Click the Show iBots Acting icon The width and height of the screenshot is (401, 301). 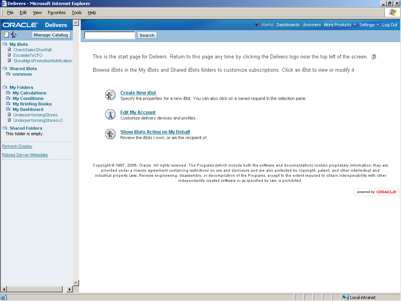110,134
